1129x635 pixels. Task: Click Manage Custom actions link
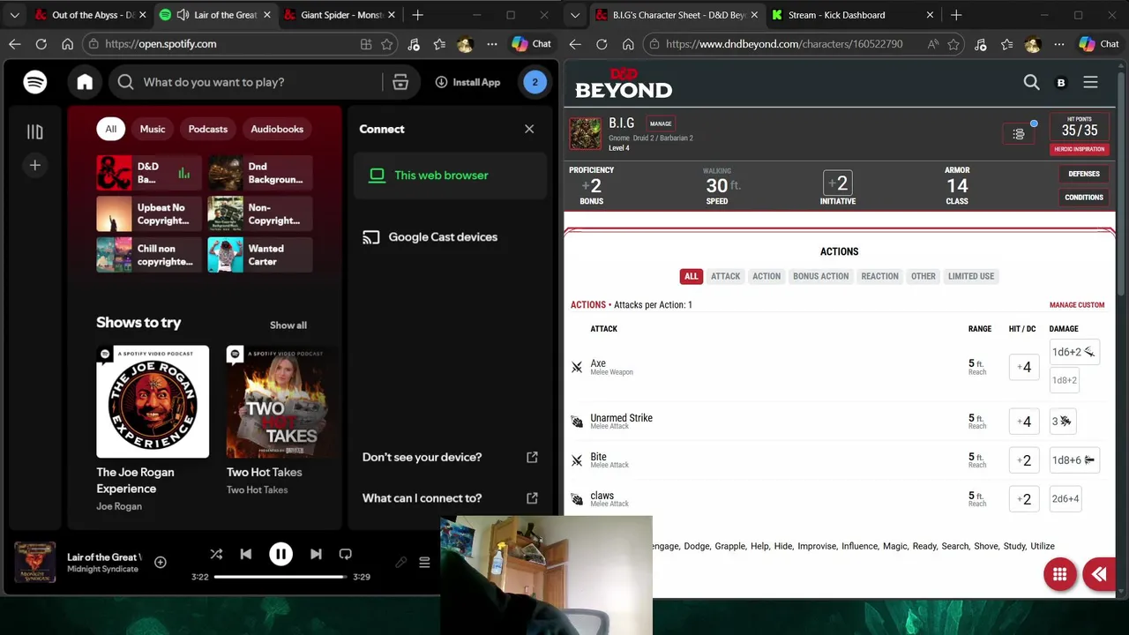point(1077,305)
